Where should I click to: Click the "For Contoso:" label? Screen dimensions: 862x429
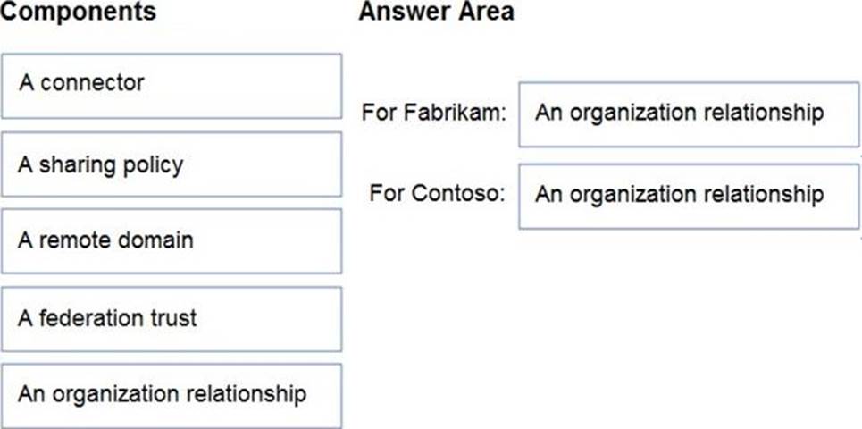click(x=438, y=193)
